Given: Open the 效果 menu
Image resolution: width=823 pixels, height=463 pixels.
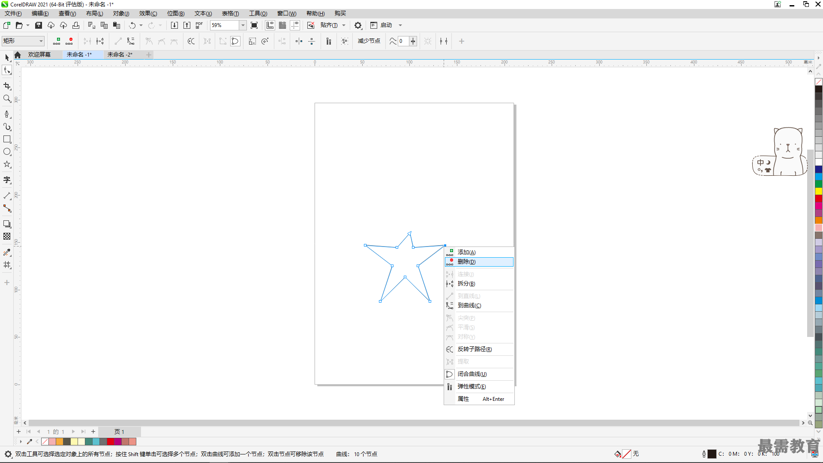Looking at the screenshot, I should coord(148,14).
